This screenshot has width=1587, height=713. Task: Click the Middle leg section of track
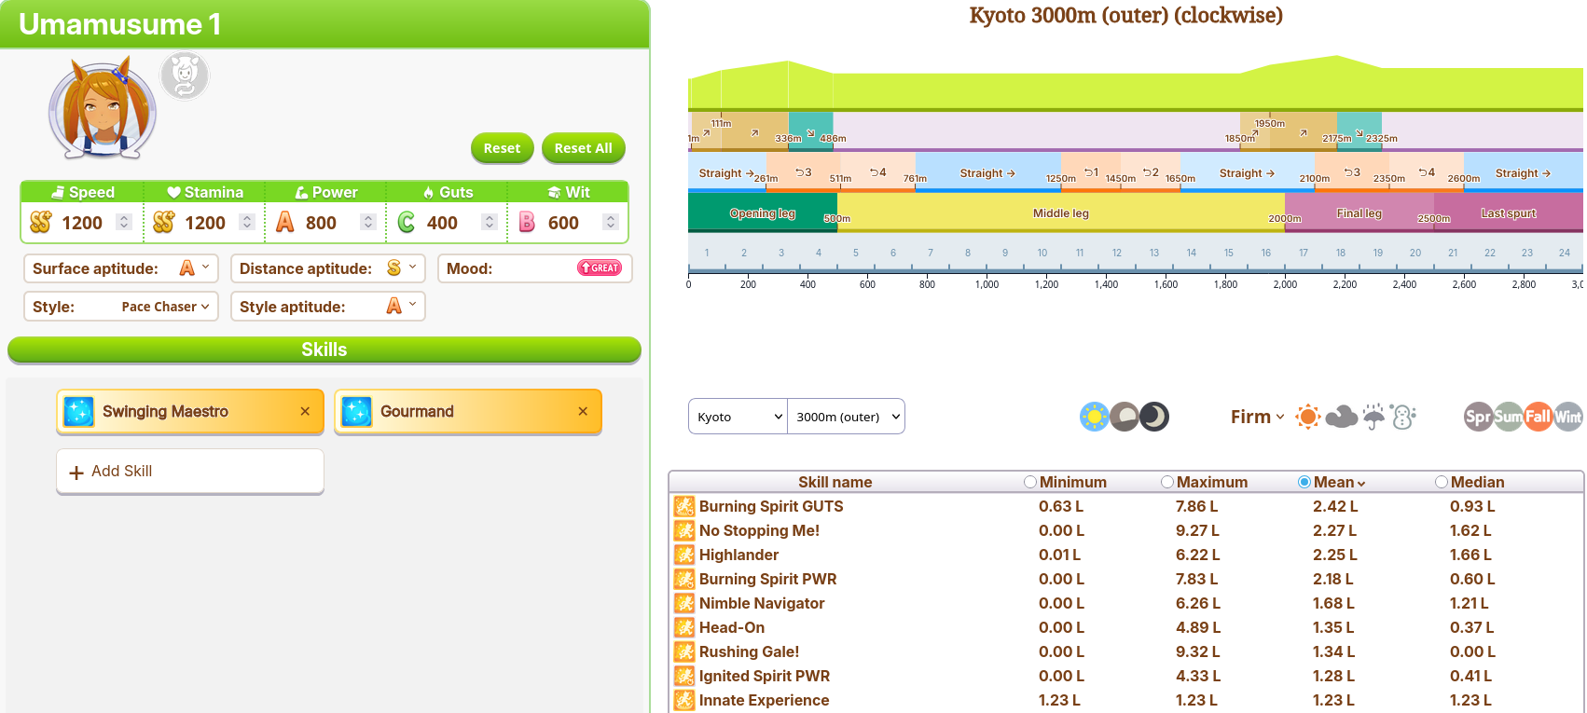[x=1061, y=213]
